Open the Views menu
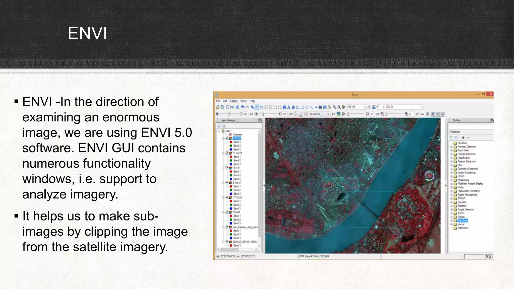The image size is (514, 289). point(243,101)
